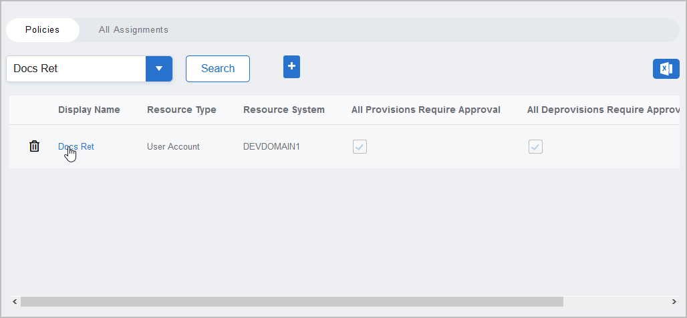
Task: Click the horizontal scrollbar thumb
Action: pyautogui.click(x=291, y=301)
